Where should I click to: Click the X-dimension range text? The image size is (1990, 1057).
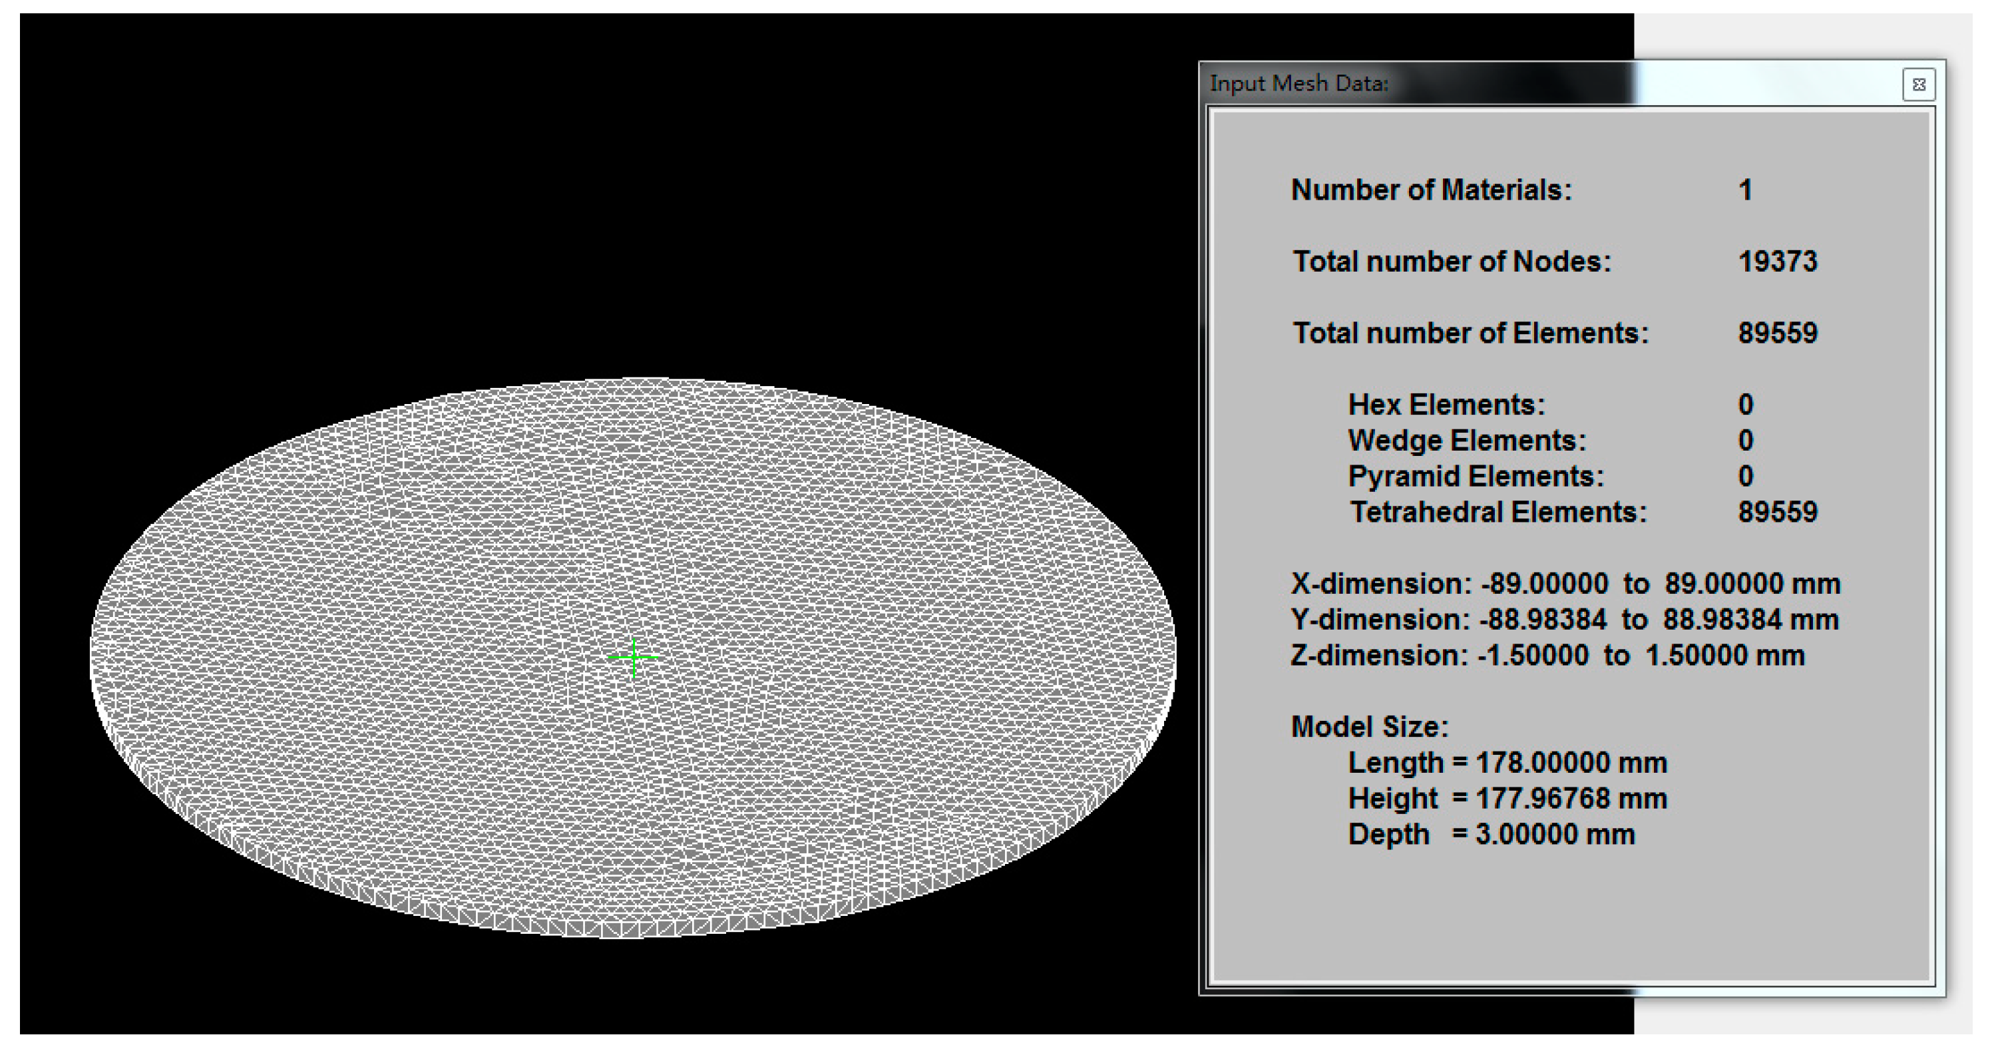(1565, 583)
